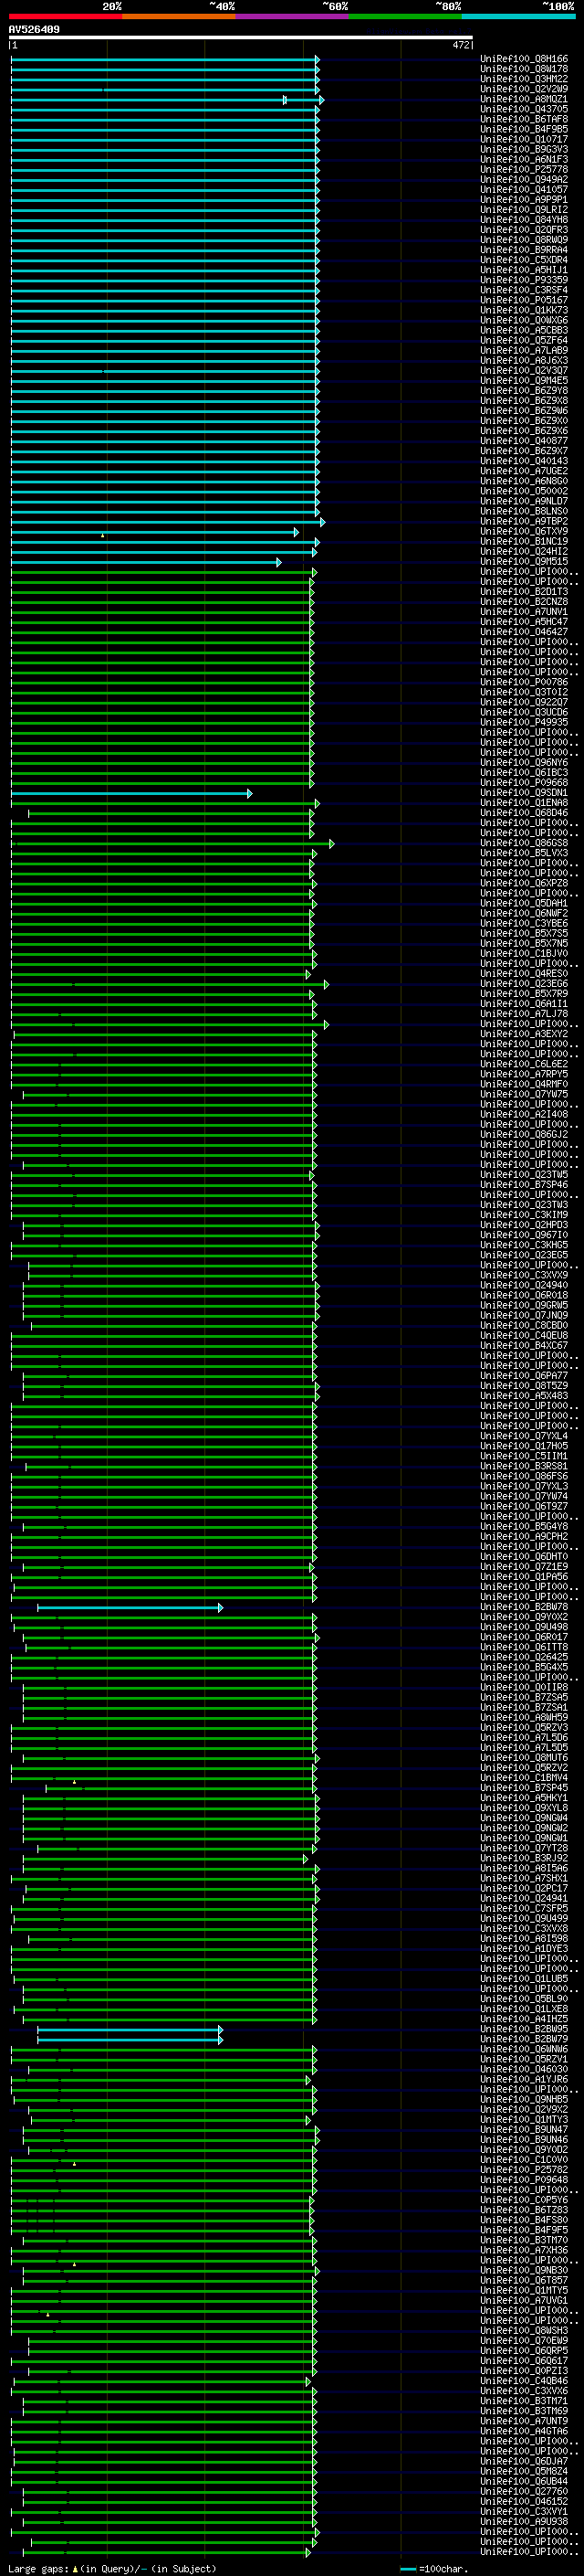584x2576 pixels.
Task: Click the orange ~40% identity legend bar
Action: coord(179,16)
